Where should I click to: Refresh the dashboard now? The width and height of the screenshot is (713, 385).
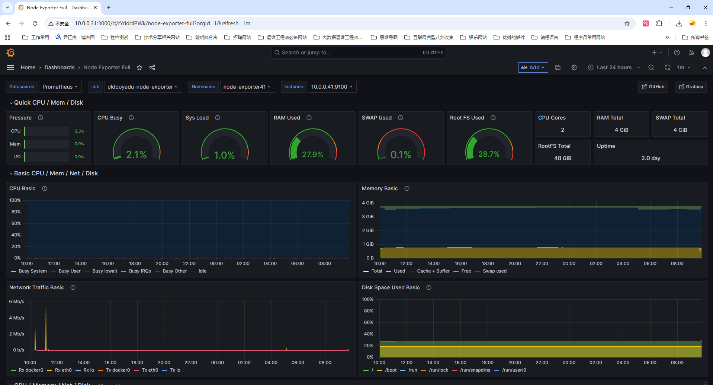668,67
